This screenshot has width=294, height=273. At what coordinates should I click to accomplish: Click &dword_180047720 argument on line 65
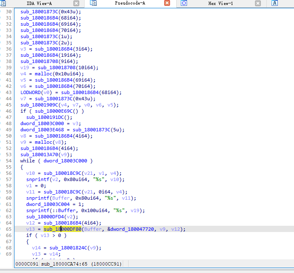pyautogui.click(x=131, y=229)
